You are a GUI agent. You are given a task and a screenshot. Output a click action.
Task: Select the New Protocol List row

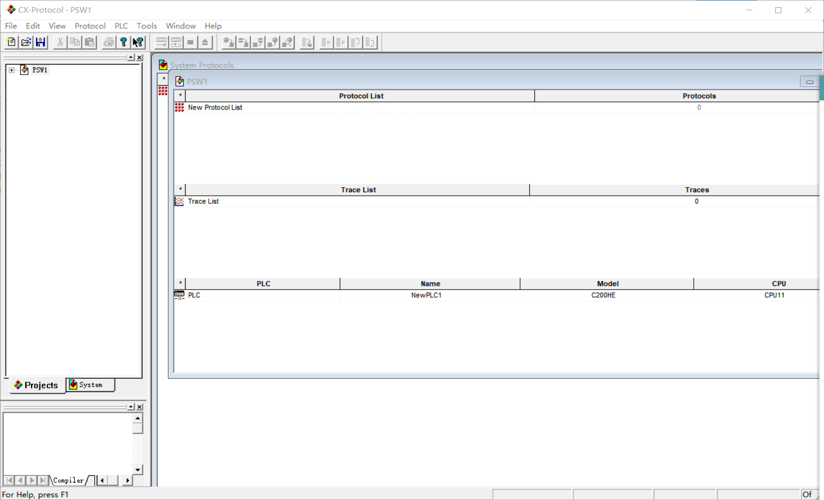pos(215,108)
